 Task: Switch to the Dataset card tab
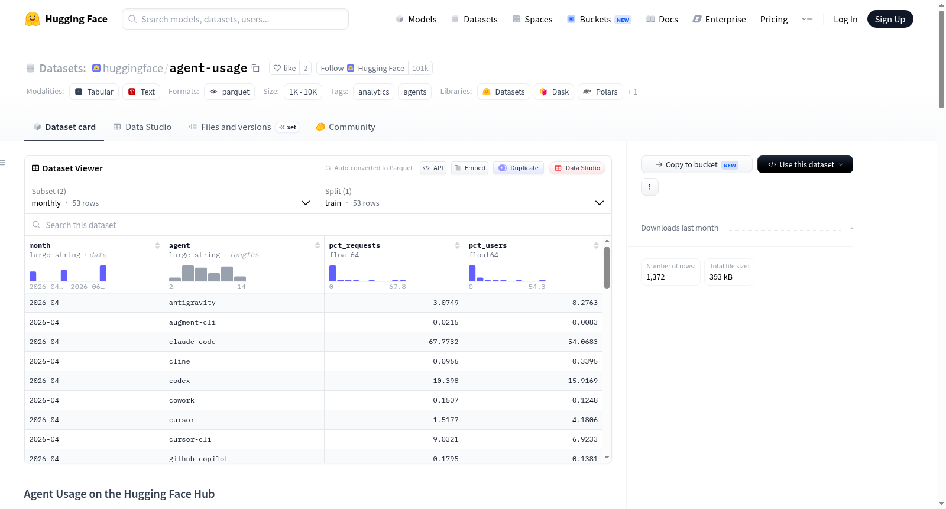tap(64, 127)
